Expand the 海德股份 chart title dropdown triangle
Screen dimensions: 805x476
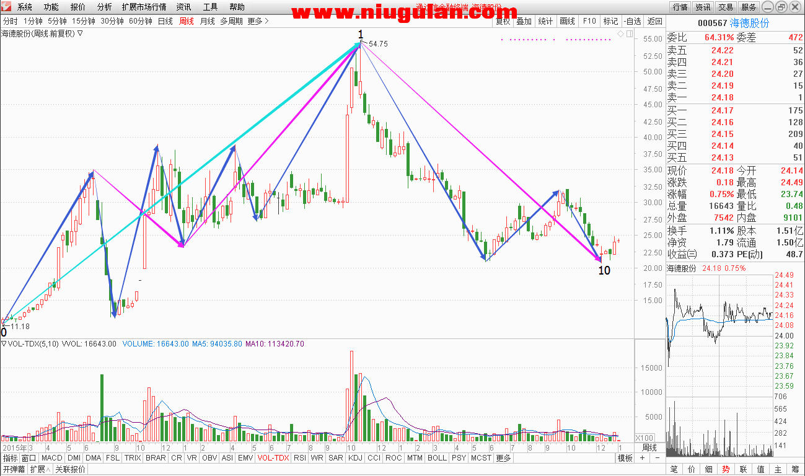pos(80,33)
